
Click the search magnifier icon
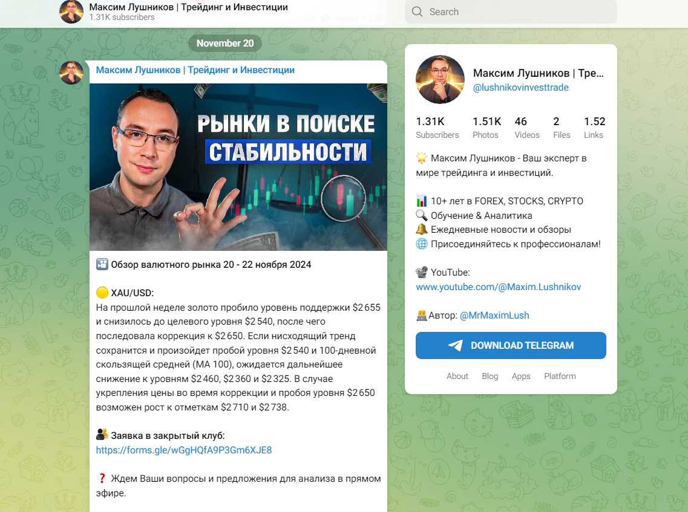click(418, 12)
